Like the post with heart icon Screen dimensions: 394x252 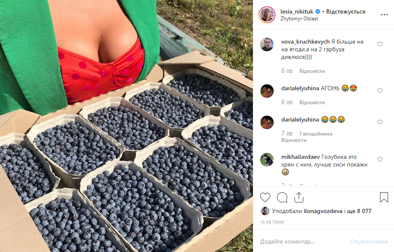(x=265, y=197)
